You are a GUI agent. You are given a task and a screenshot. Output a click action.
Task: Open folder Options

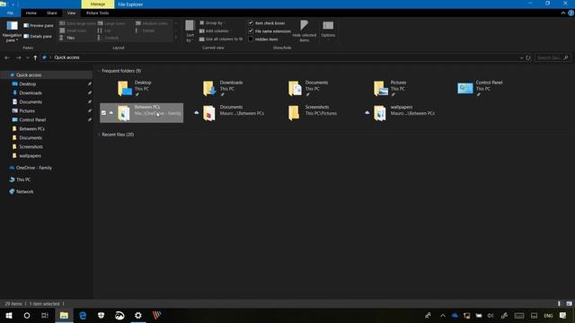pos(328,30)
